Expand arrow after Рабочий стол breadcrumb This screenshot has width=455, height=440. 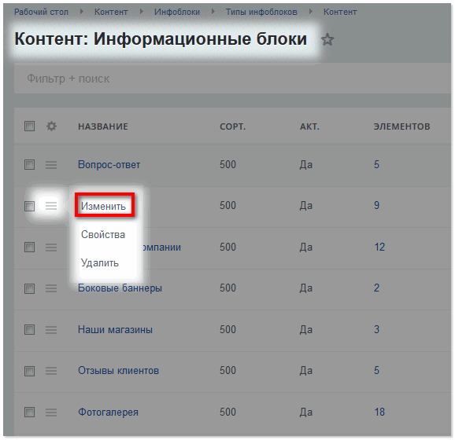[82, 12]
